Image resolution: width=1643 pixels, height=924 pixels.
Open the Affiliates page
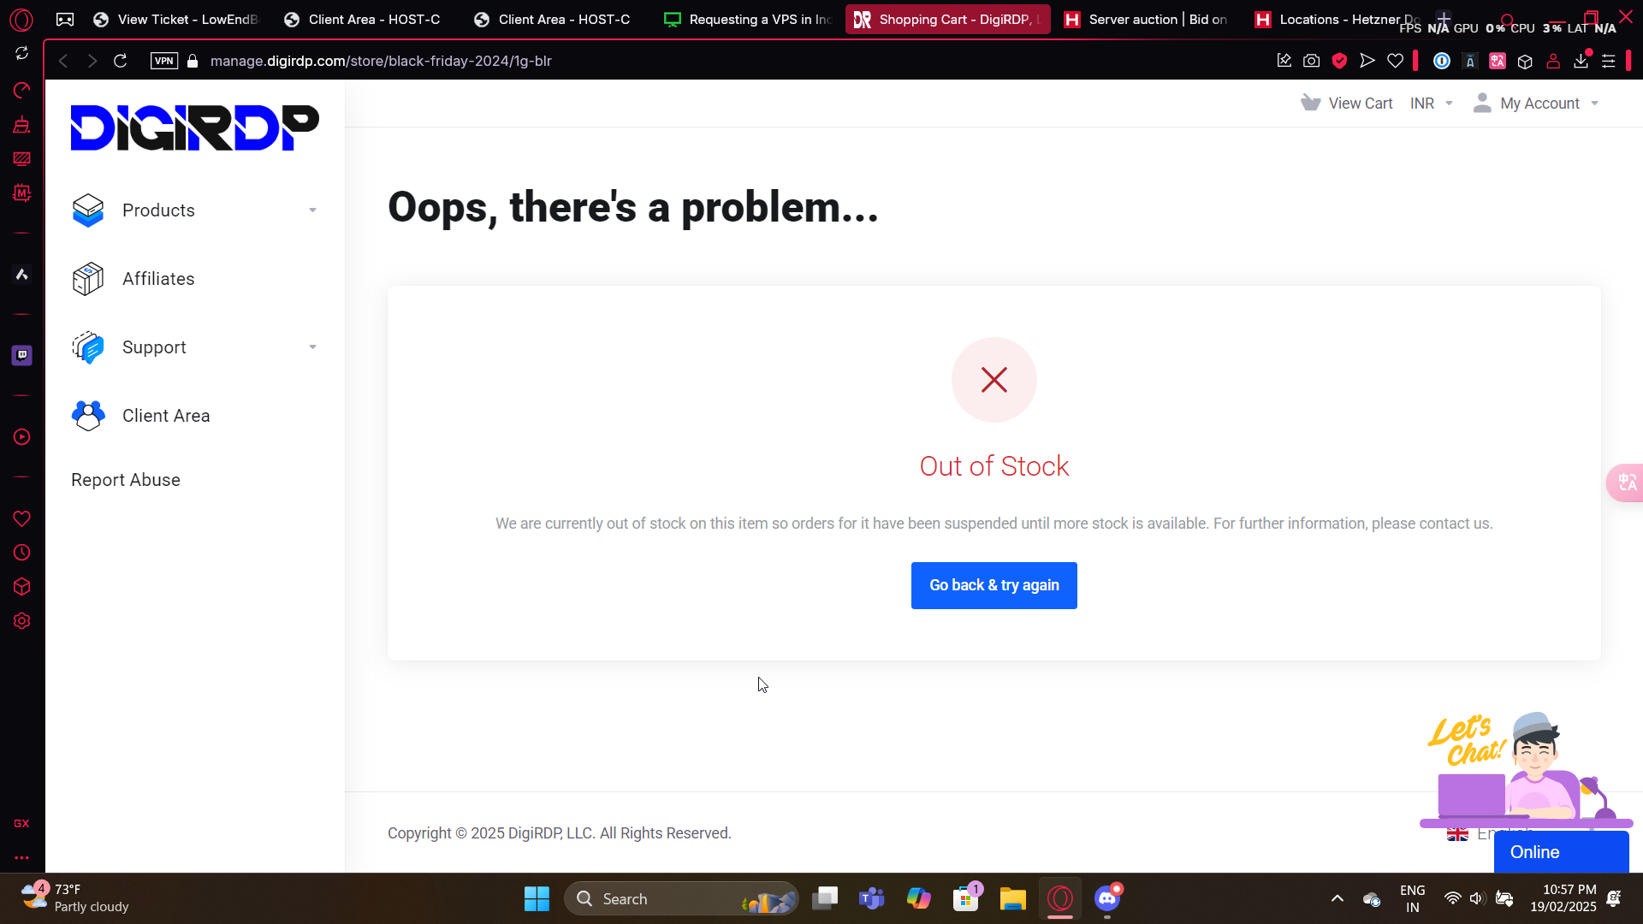(158, 279)
